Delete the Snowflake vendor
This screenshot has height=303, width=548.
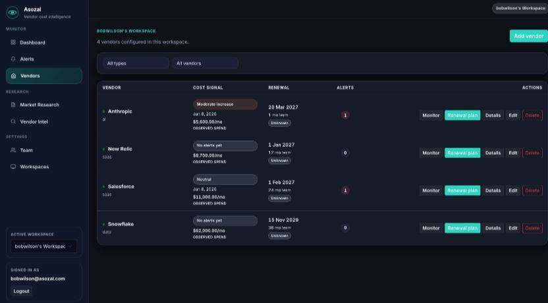(x=532, y=228)
